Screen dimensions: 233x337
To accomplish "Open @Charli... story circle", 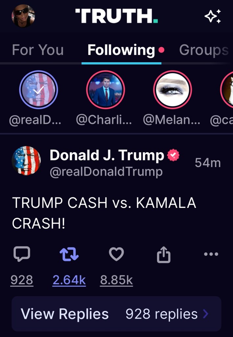I will tap(105, 90).
